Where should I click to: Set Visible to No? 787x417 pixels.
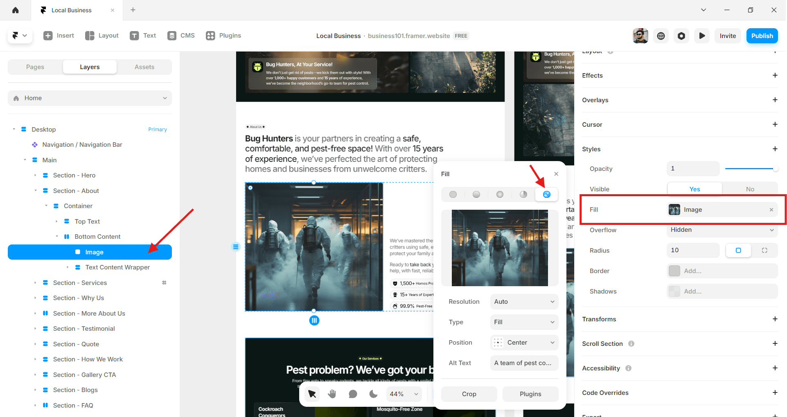click(x=750, y=189)
